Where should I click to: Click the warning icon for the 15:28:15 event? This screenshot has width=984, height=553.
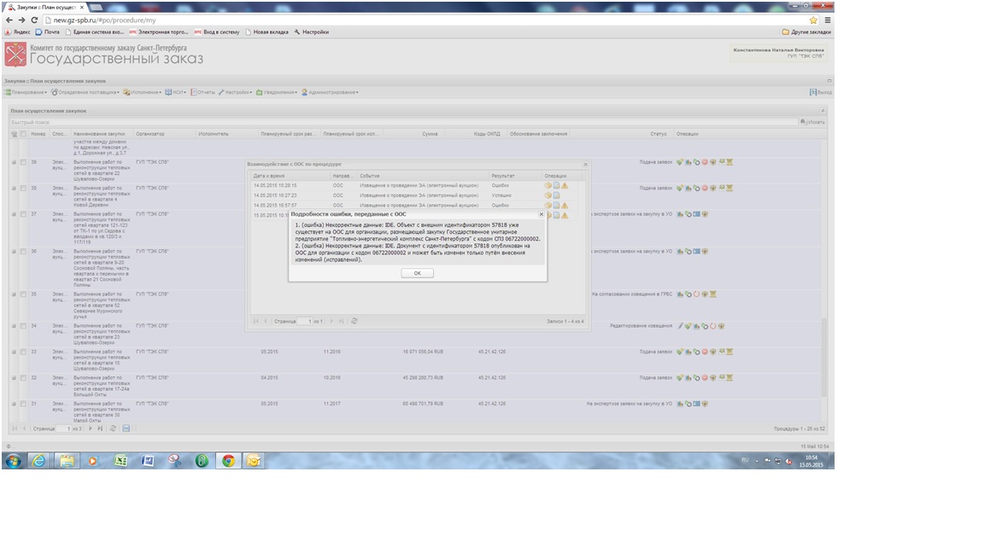565,185
